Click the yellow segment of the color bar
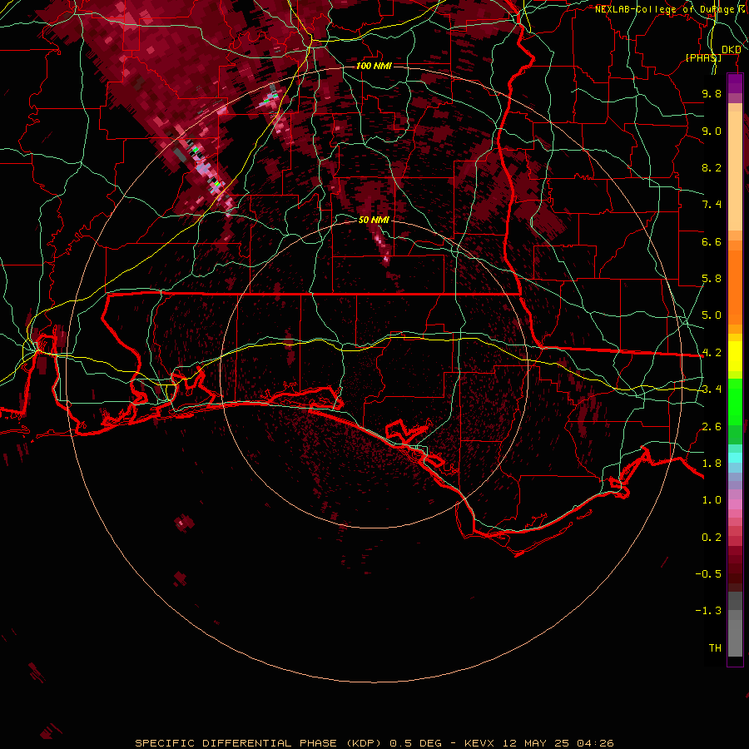 click(735, 356)
